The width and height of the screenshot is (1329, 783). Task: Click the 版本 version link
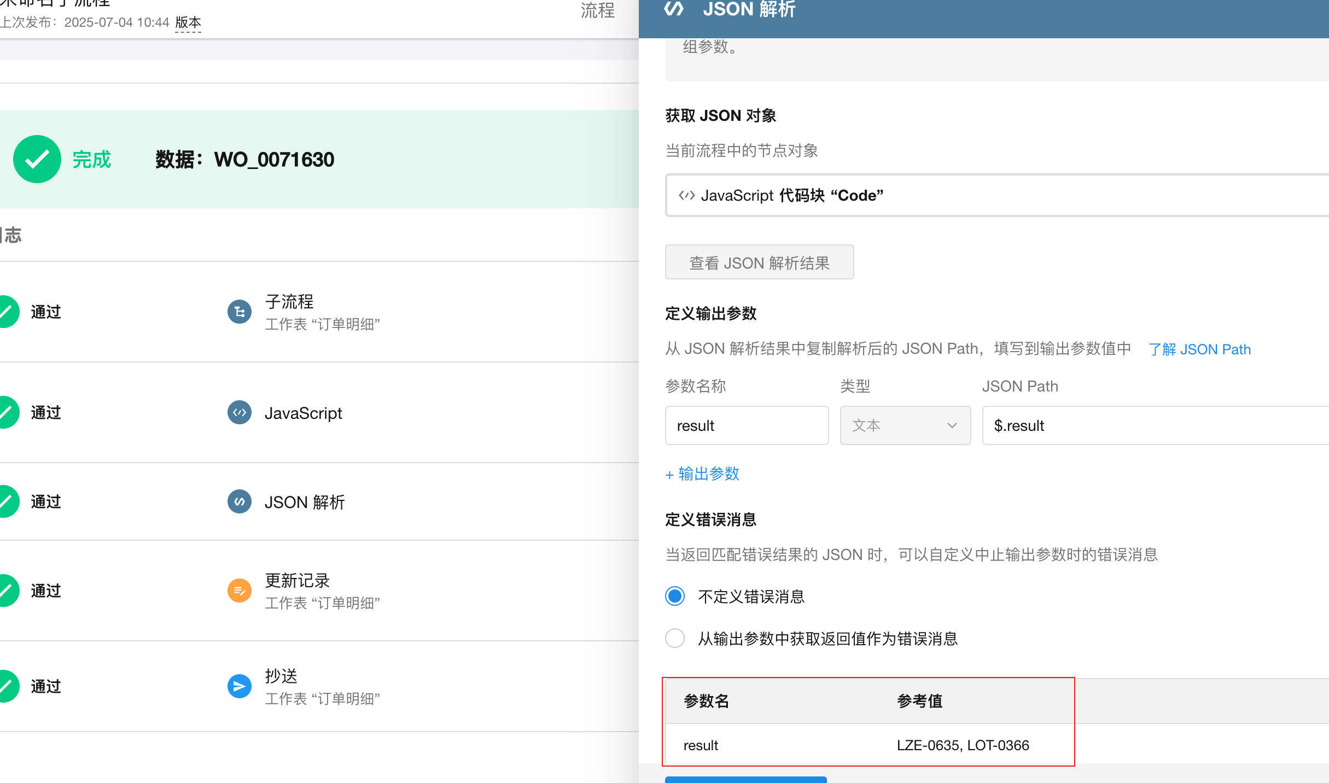188,22
